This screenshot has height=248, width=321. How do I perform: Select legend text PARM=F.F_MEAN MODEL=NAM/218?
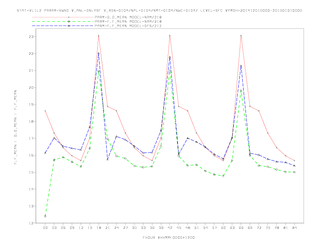[128, 21]
